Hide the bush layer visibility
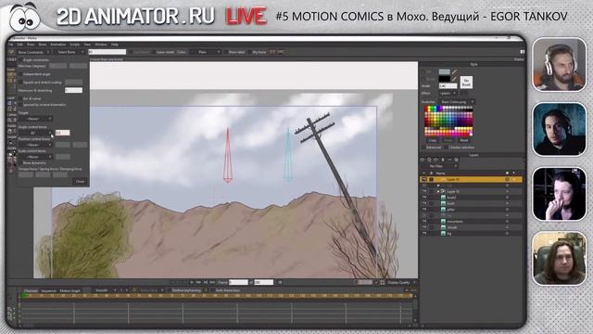Image resolution: width=593 pixels, height=334 pixels. [x=424, y=203]
